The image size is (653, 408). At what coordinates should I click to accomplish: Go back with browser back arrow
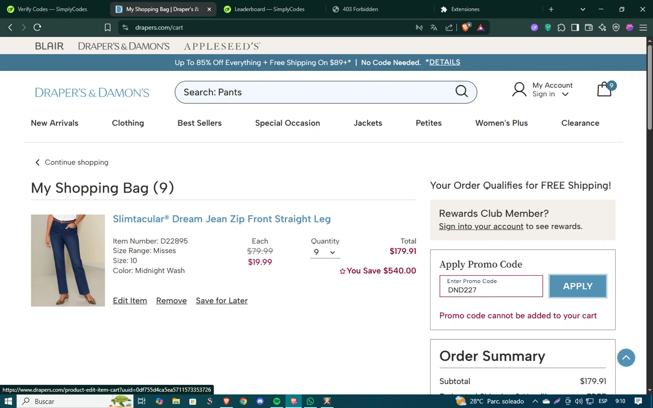click(x=10, y=27)
